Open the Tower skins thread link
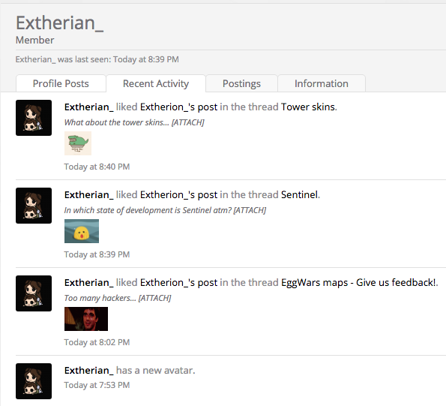446x406 pixels. point(308,107)
